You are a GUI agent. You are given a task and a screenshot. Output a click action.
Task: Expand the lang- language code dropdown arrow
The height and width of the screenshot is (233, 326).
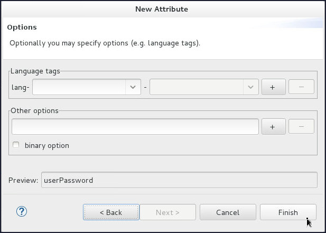click(x=133, y=87)
